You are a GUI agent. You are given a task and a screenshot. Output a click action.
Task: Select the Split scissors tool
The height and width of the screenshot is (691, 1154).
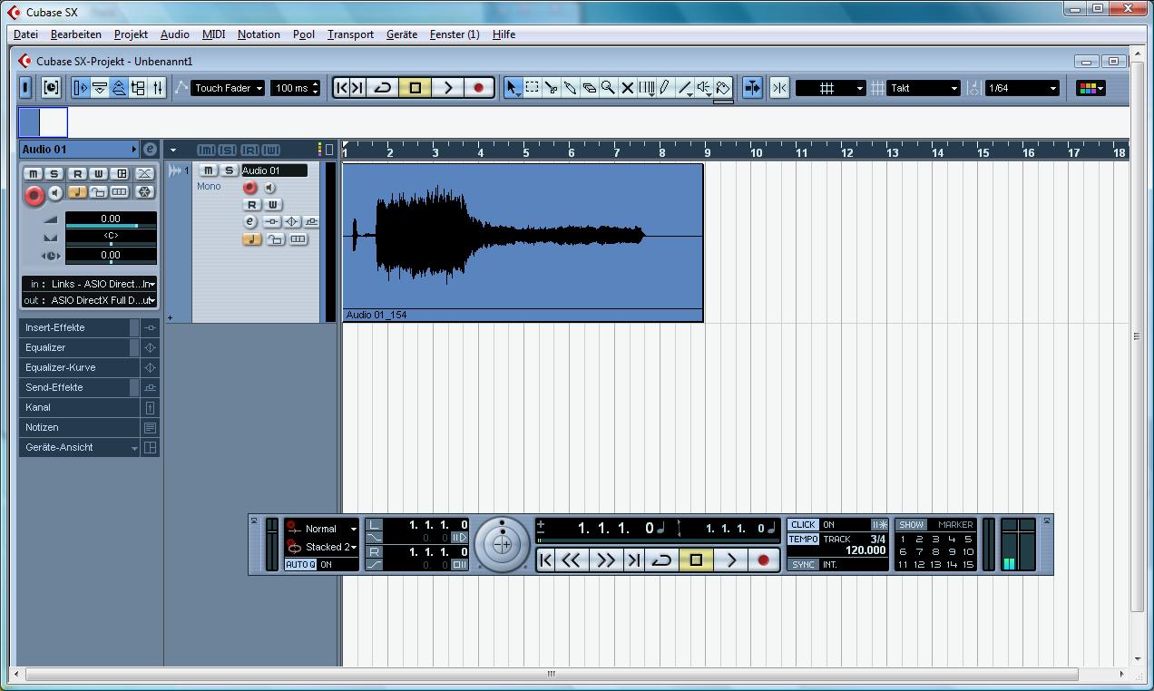coord(551,88)
